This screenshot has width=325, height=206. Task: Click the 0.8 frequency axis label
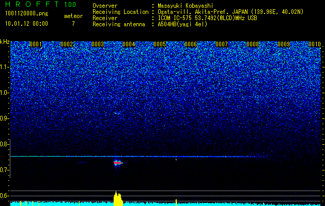coord(5,144)
